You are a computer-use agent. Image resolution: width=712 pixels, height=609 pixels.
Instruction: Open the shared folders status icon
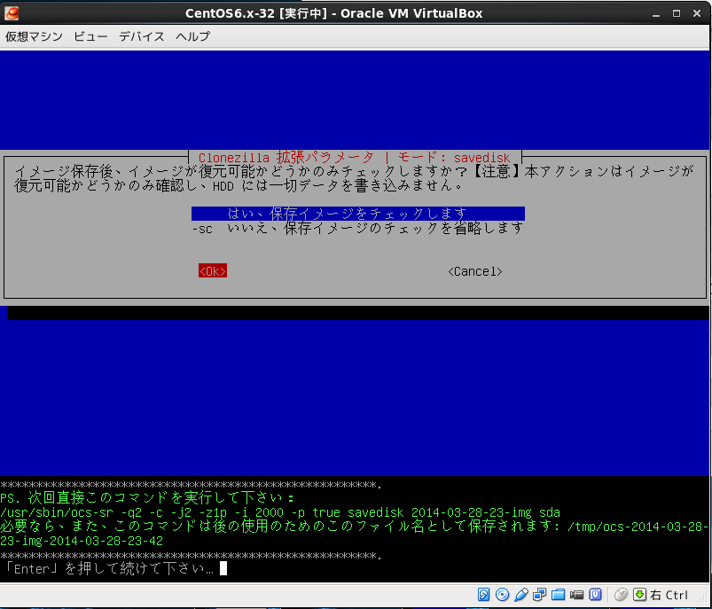pyautogui.click(x=559, y=595)
